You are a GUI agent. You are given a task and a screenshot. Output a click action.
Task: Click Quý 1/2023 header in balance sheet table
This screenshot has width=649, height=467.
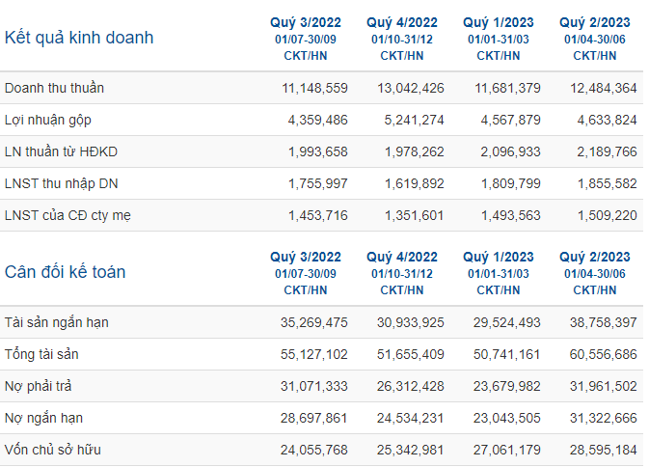tap(499, 273)
